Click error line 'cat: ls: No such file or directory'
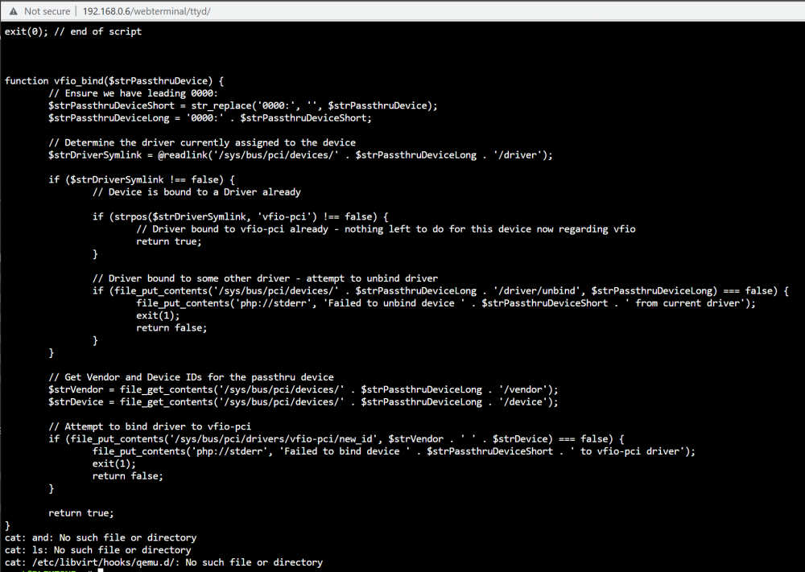 point(98,549)
